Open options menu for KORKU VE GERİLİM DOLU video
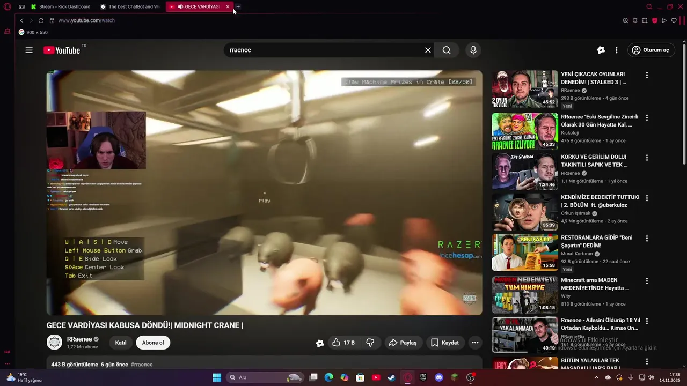 (x=647, y=158)
